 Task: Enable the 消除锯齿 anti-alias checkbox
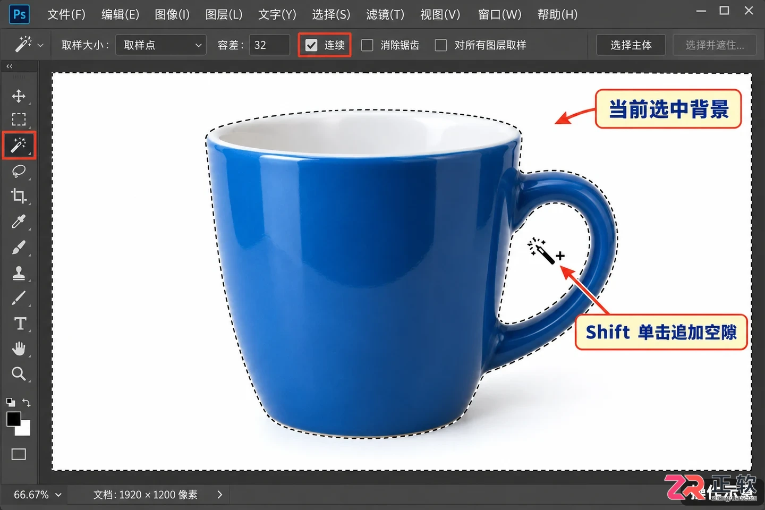point(367,45)
